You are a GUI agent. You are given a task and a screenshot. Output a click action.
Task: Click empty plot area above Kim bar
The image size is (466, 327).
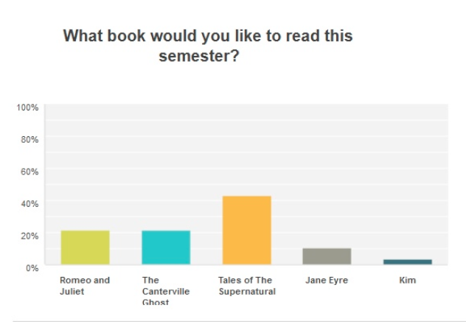click(x=408, y=181)
